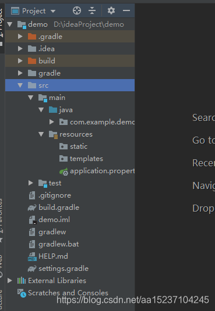Click the settings.gradle elephant icon
Image resolution: width=215 pixels, height=311 pixels.
coord(32,269)
